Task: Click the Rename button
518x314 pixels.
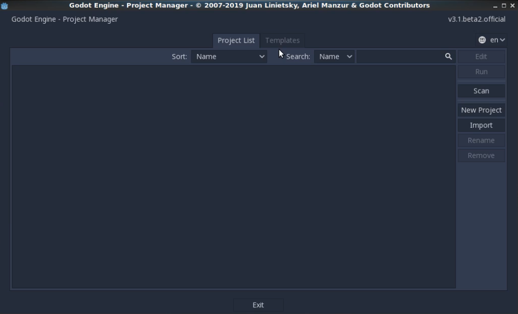Action: pos(481,140)
